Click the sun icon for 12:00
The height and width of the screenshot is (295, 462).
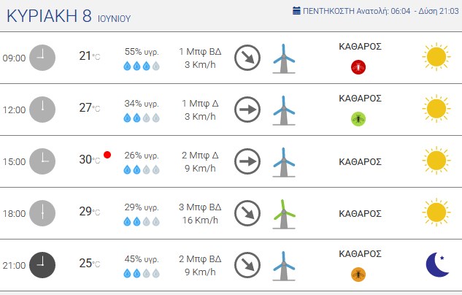coord(436,109)
